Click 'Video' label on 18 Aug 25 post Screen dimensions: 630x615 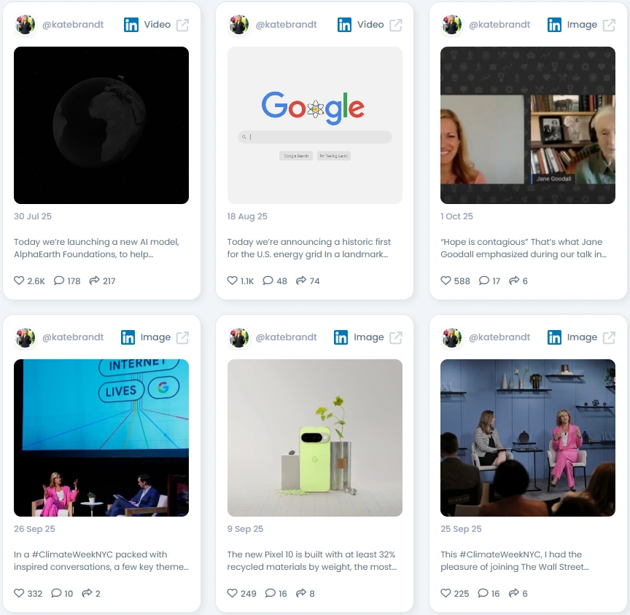[x=370, y=25]
